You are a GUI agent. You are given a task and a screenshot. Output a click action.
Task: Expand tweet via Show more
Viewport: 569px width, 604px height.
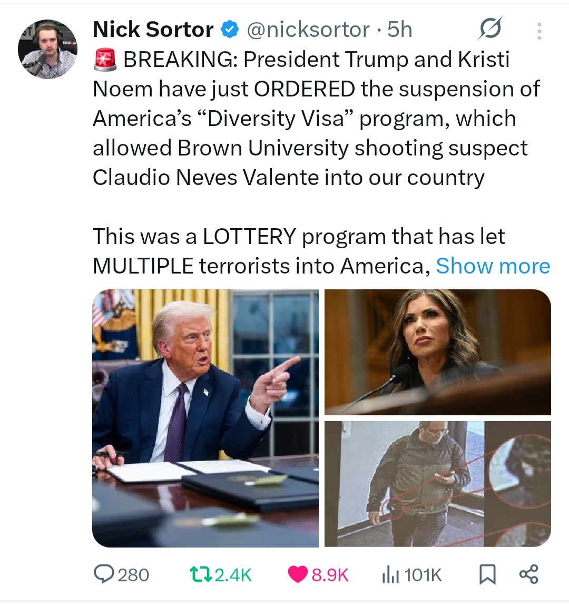[493, 266]
